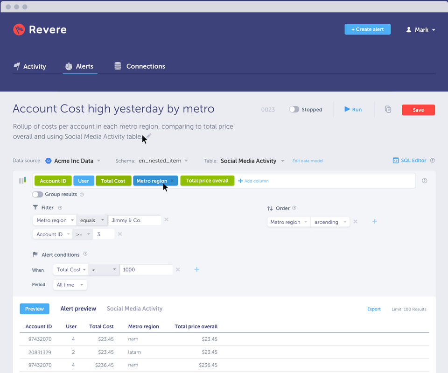The height and width of the screenshot is (373, 448).
Task: Go to the Connections tab
Action: (140, 66)
